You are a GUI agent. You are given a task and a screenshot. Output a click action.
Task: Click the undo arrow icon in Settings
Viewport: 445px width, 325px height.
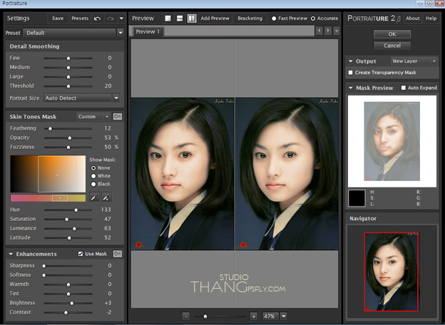coord(97,19)
